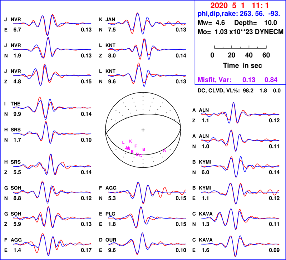Click the "60" tick label on time scale
The width and height of the screenshot is (286, 260).
[266, 55]
